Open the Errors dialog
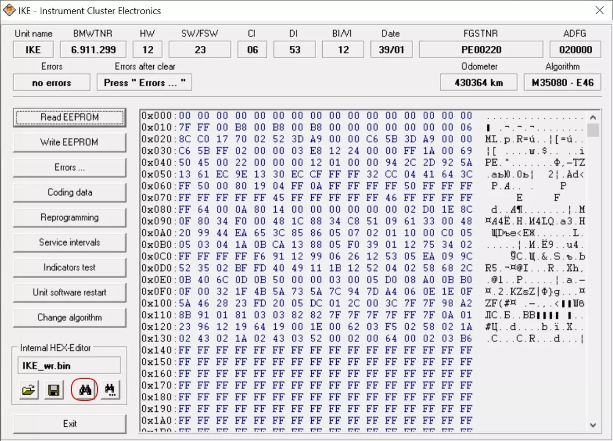The height and width of the screenshot is (441, 613). (69, 167)
